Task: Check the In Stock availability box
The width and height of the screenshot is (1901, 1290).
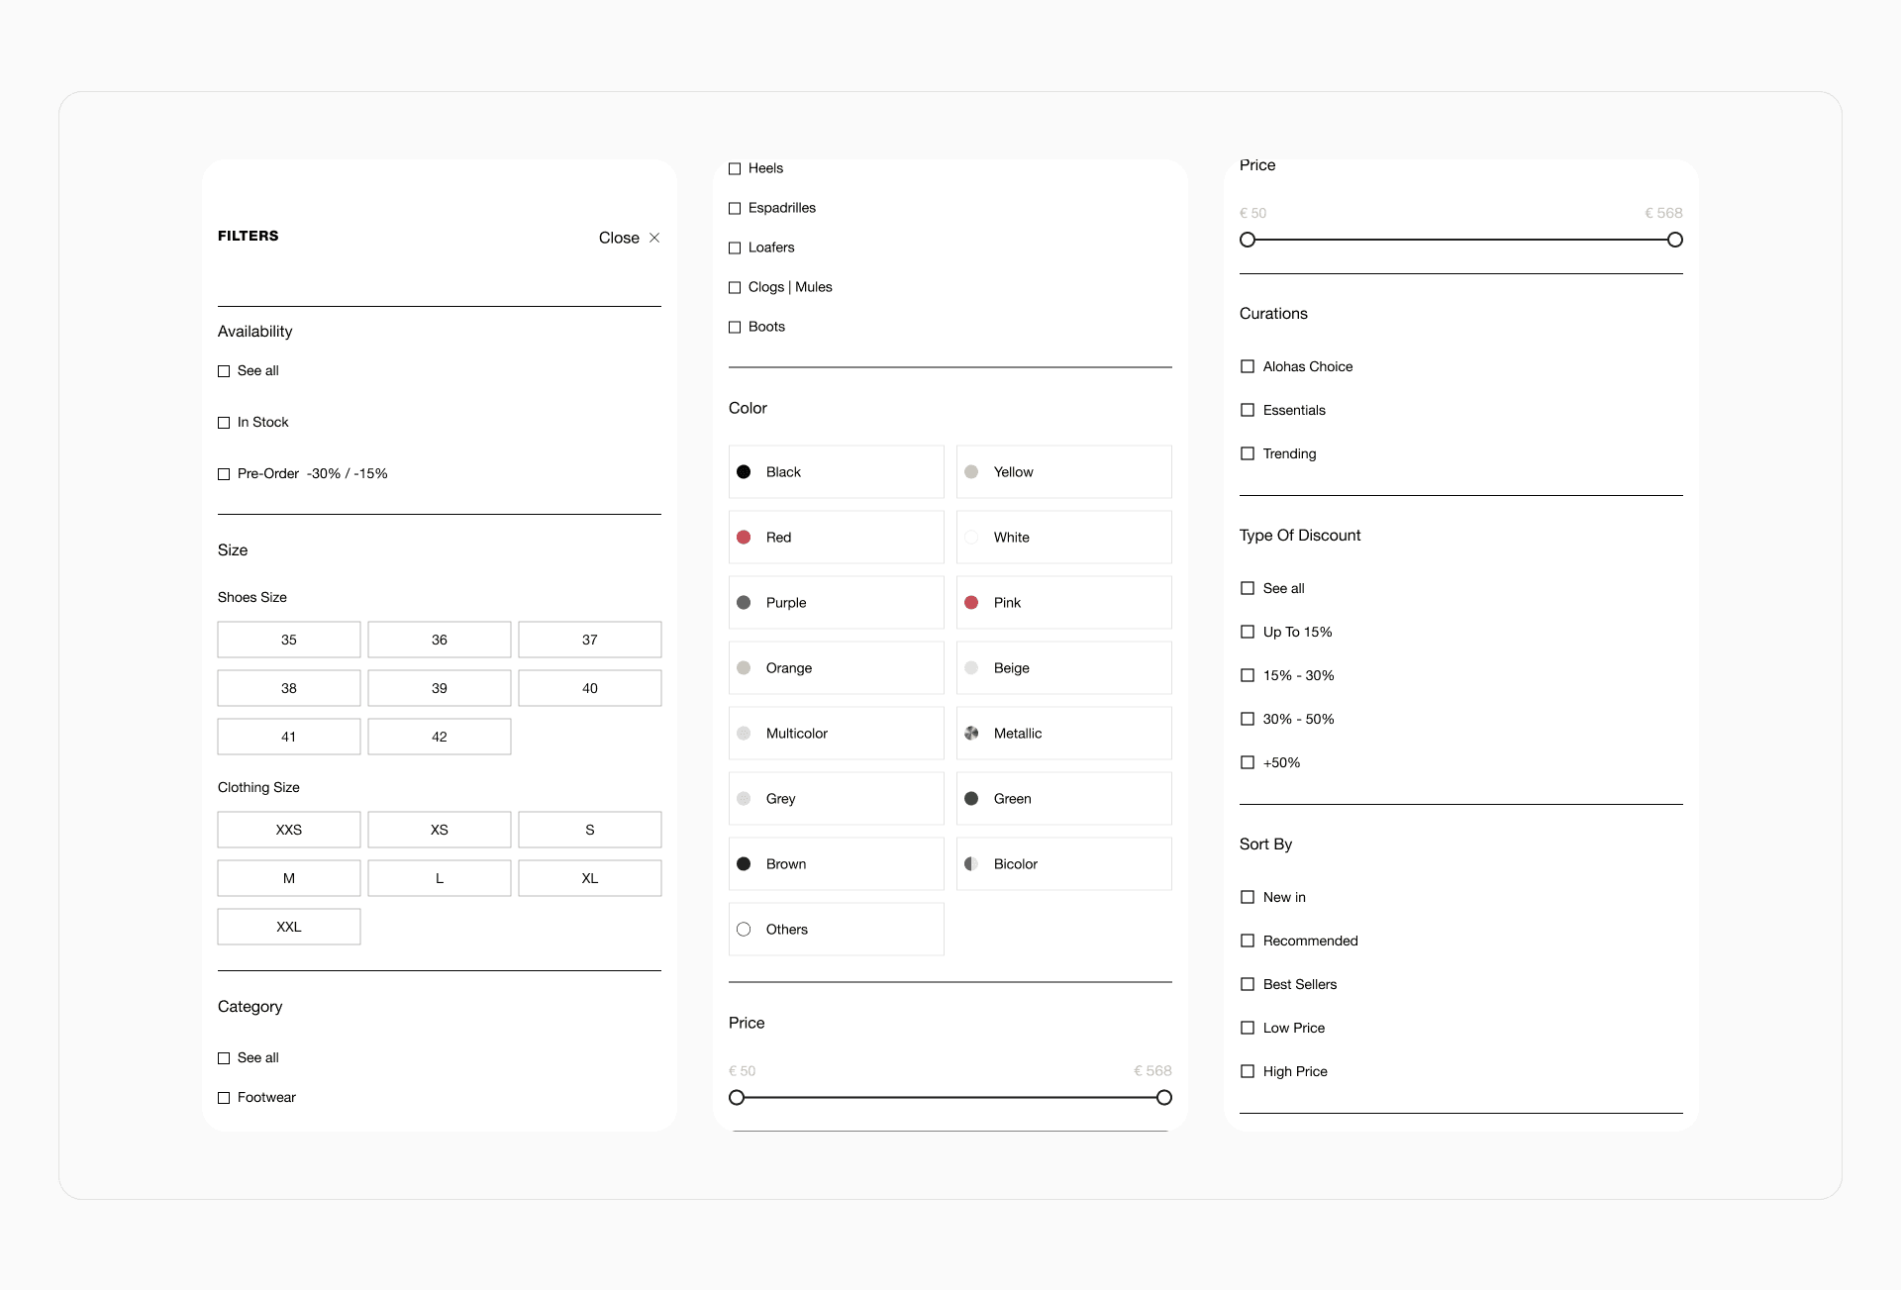Action: click(224, 423)
